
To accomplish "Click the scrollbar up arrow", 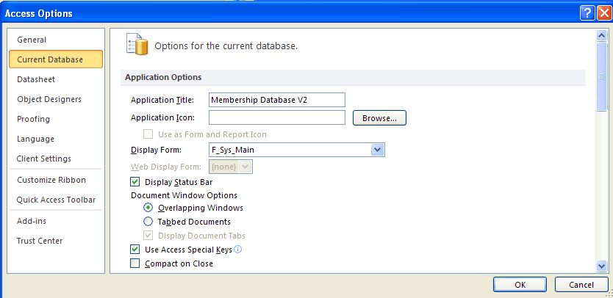I will coord(602,35).
